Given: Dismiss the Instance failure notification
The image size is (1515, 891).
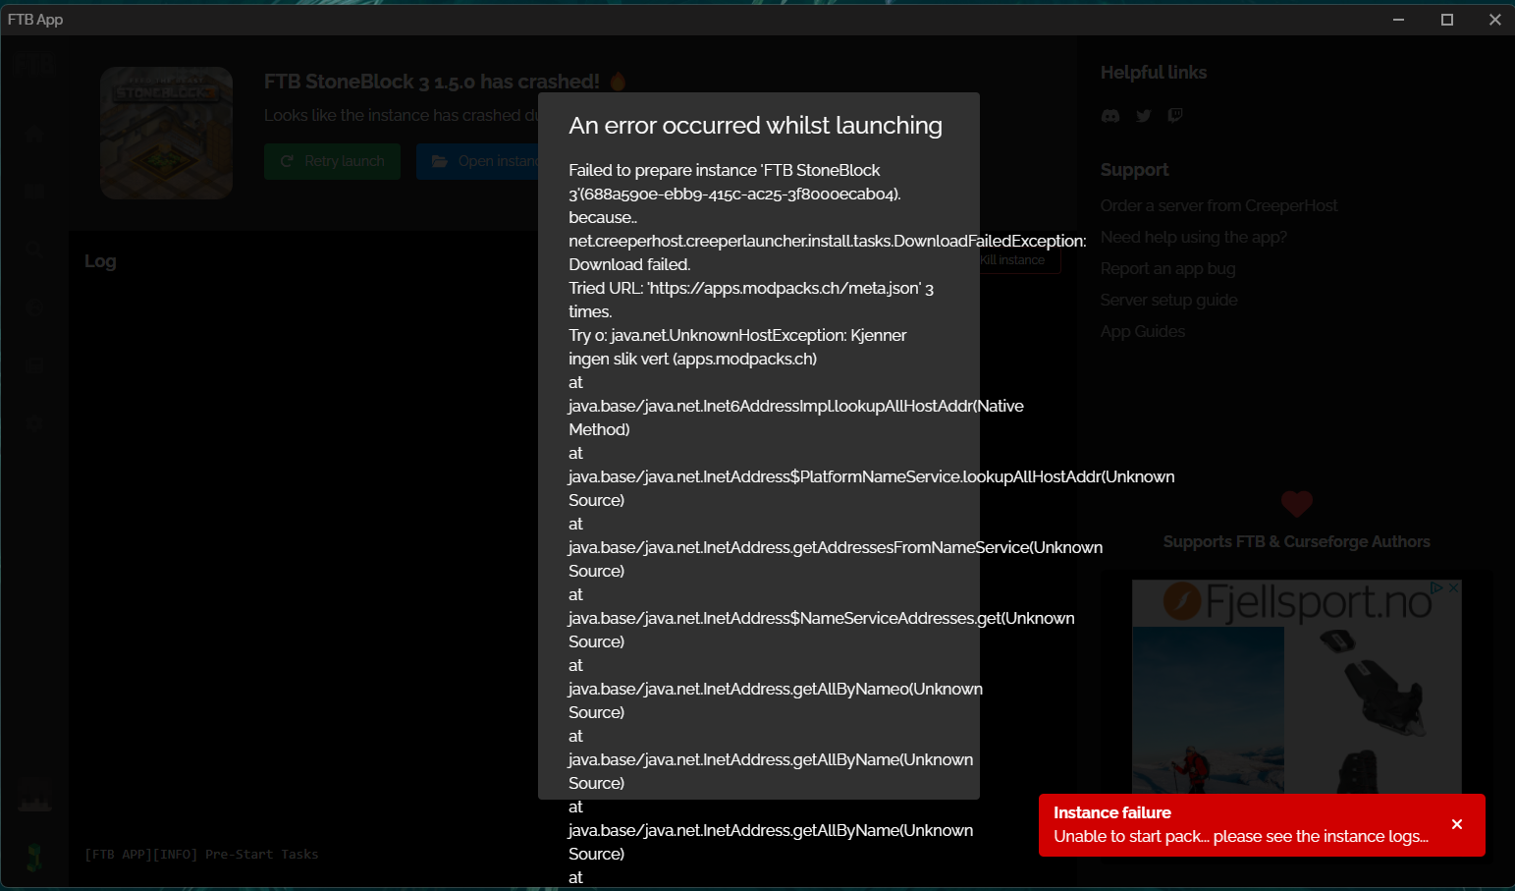Looking at the screenshot, I should [1457, 825].
